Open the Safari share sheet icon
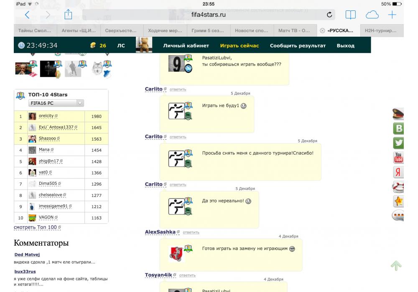 tap(68, 14)
